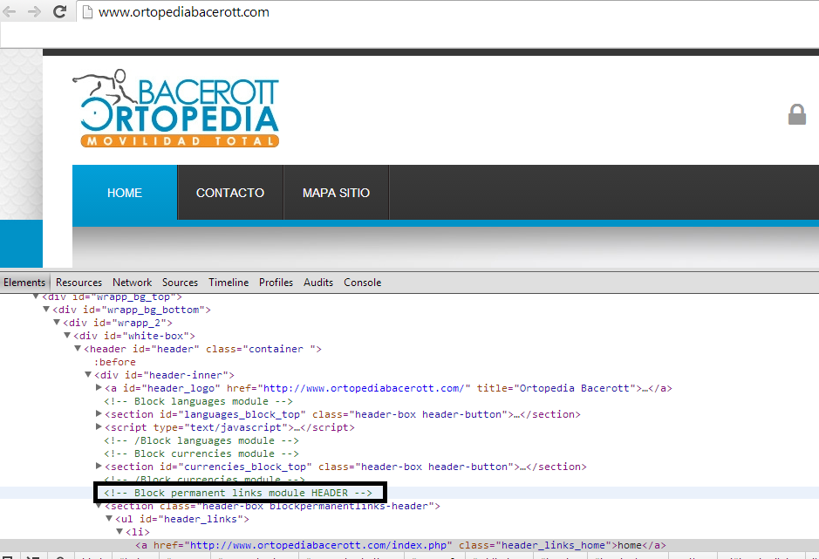Click the Bacerott Ortopedia logo
Image resolution: width=819 pixels, height=559 pixels.
point(176,109)
